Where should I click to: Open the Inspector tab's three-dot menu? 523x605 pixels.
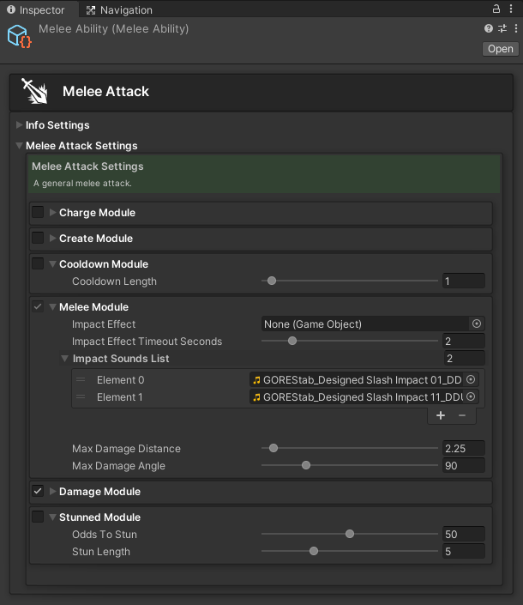[512, 9]
